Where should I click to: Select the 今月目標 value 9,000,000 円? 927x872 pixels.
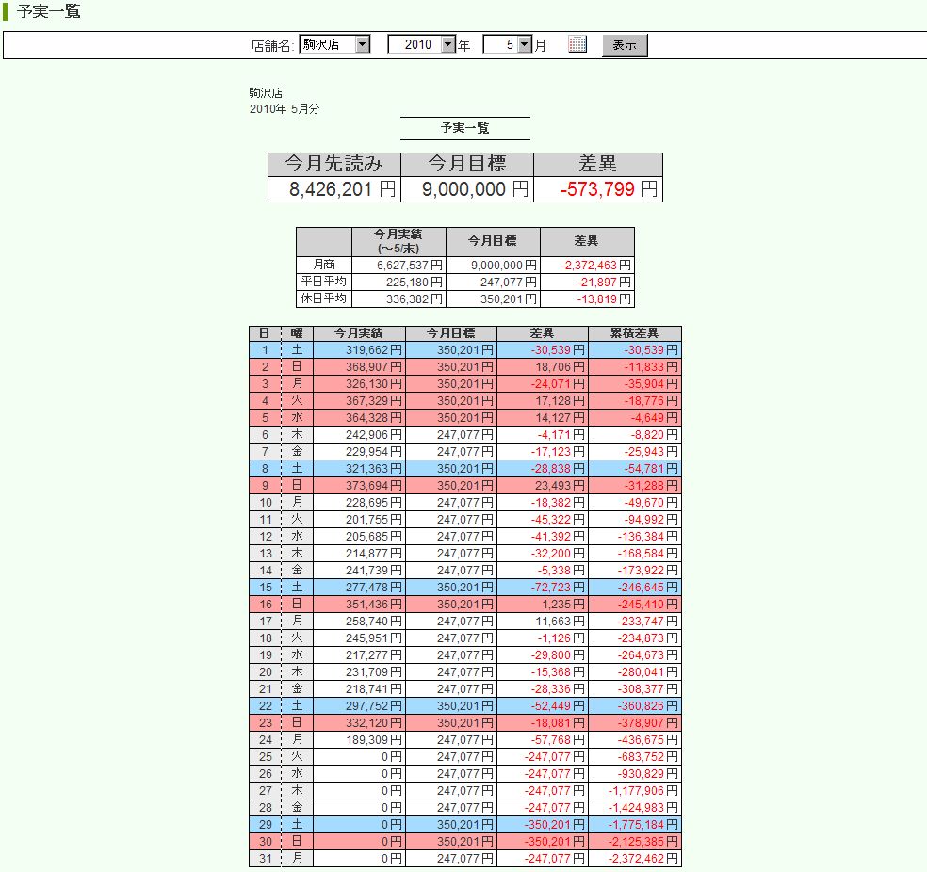467,189
